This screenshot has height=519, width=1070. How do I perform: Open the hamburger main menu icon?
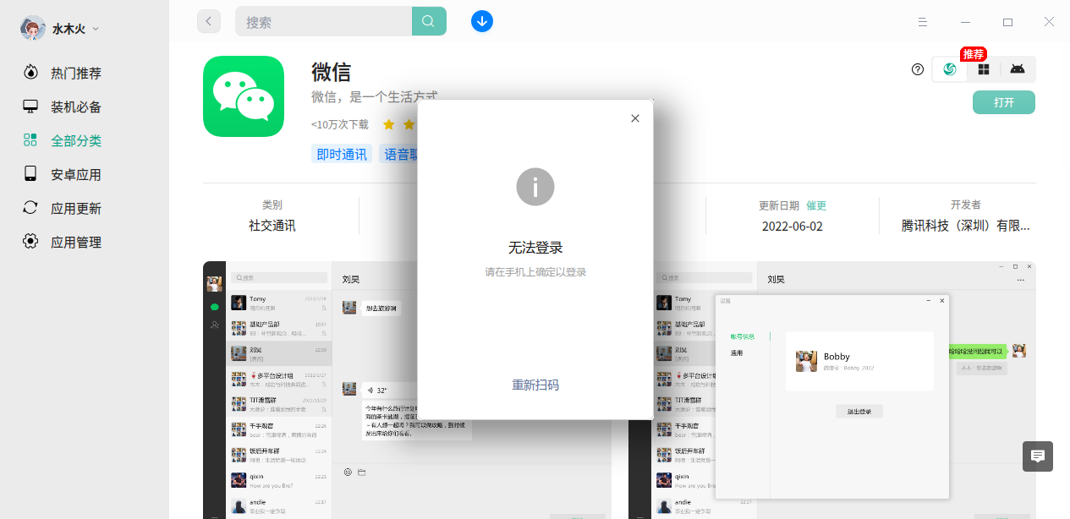coord(923,23)
